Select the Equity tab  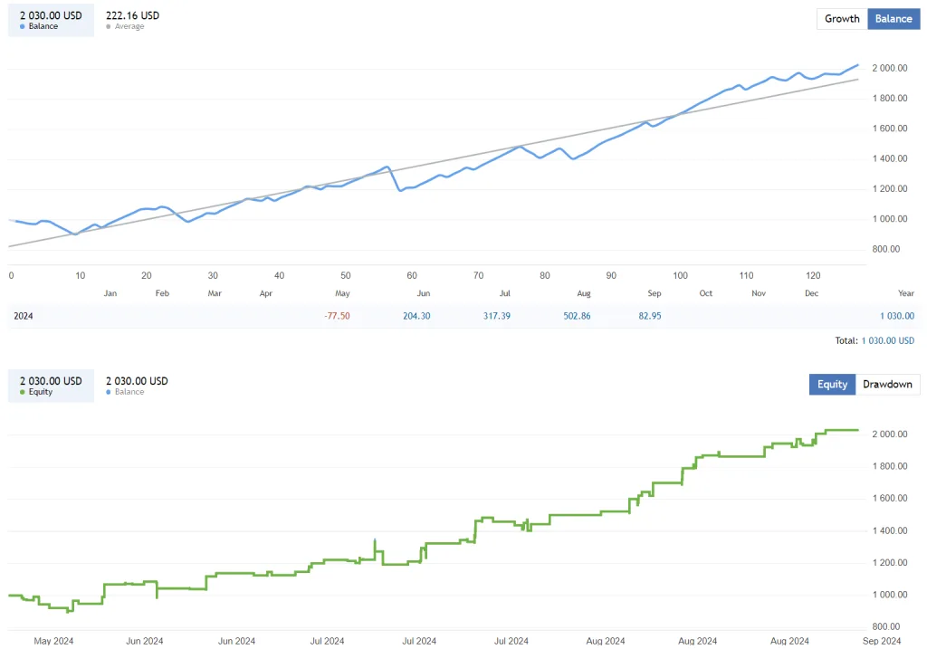(832, 384)
